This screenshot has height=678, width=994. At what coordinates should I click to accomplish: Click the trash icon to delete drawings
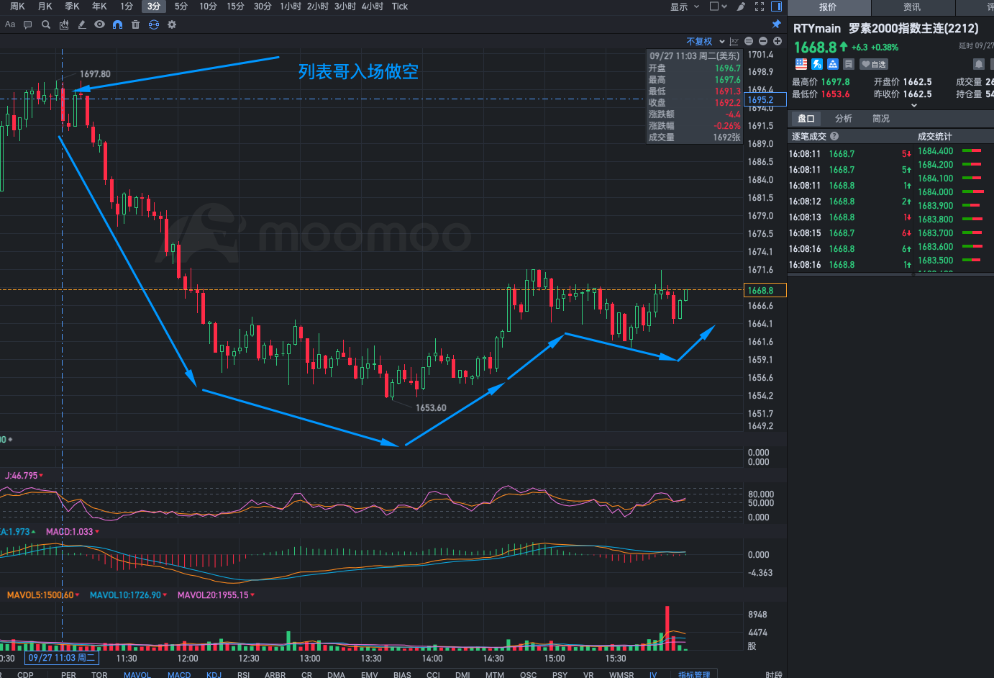pyautogui.click(x=135, y=24)
